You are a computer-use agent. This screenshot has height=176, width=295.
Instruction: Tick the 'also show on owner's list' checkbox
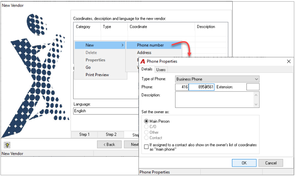pos(146,147)
